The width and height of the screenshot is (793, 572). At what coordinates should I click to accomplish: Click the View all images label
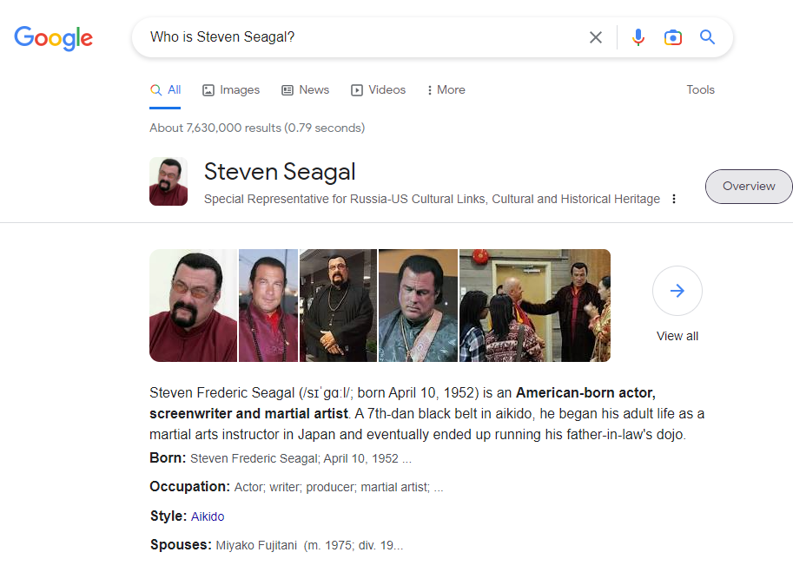coord(677,336)
